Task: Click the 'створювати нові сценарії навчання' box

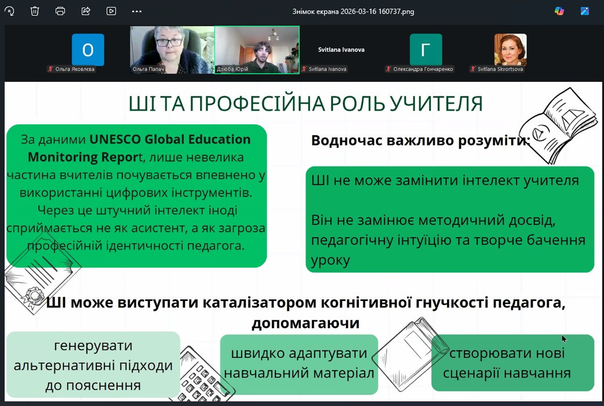Action: click(x=512, y=363)
